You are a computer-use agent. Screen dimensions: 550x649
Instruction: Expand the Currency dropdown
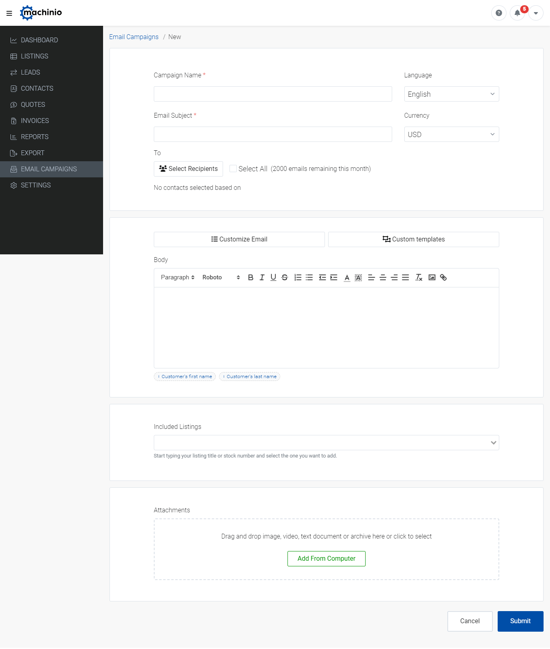(451, 134)
